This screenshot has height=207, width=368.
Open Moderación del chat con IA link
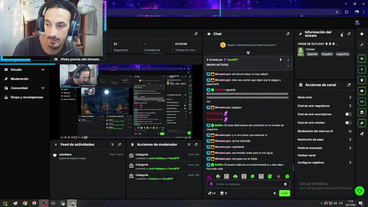coord(325,131)
